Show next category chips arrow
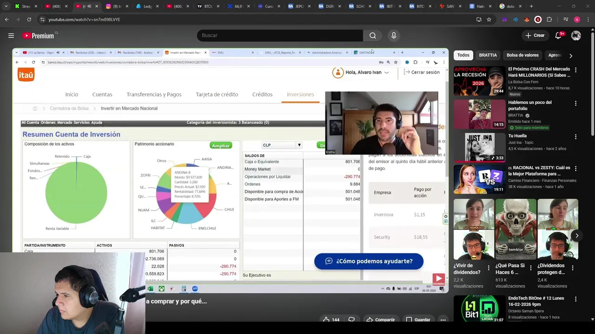The width and height of the screenshot is (595, 334). pyautogui.click(x=570, y=55)
